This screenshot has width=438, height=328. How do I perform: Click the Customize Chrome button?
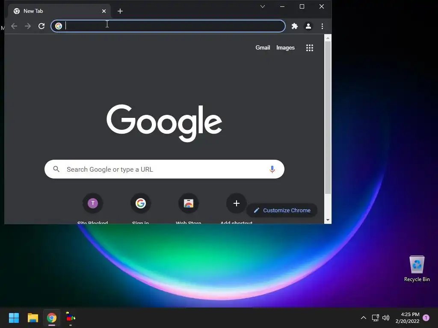coord(282,210)
